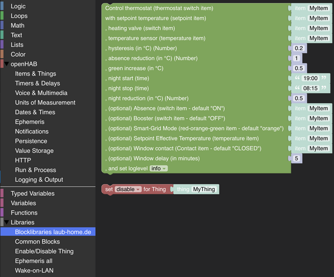Collapse the Libraries category triangle
The width and height of the screenshot is (334, 277).
[x=6, y=222]
